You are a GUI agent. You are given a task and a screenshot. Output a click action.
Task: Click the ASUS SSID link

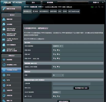pos(64,7)
